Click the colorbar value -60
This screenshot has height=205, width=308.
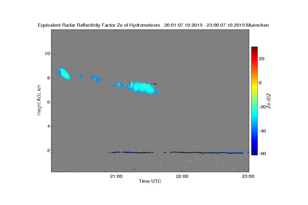[262, 153]
